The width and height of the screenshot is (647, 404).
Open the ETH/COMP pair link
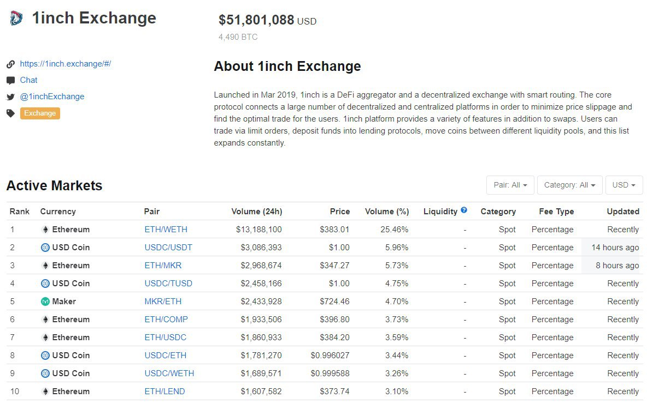click(166, 319)
